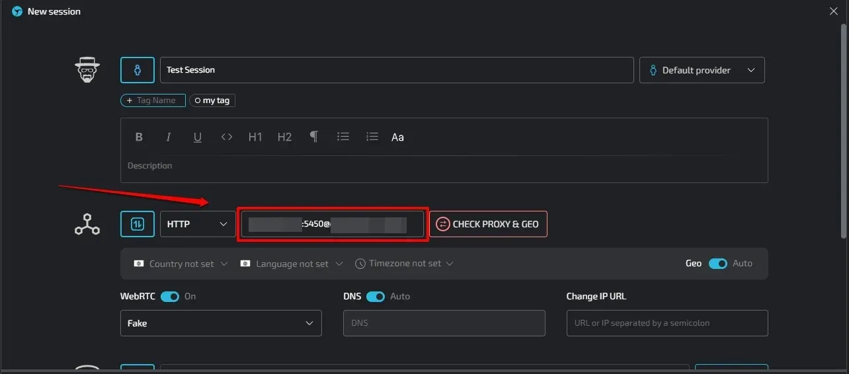
Task: Click the Bold formatting icon
Action: click(x=139, y=137)
